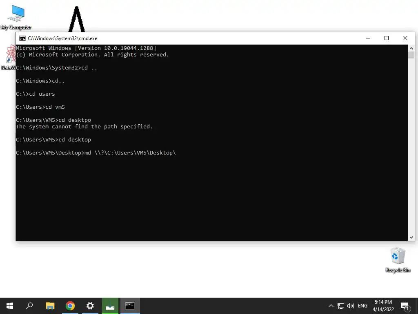Maximize the cmd.exe window
Screen dimensions: 418x314
(387, 38)
